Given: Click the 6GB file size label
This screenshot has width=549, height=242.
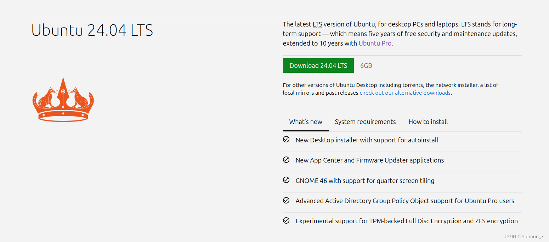Looking at the screenshot, I should 366,66.
